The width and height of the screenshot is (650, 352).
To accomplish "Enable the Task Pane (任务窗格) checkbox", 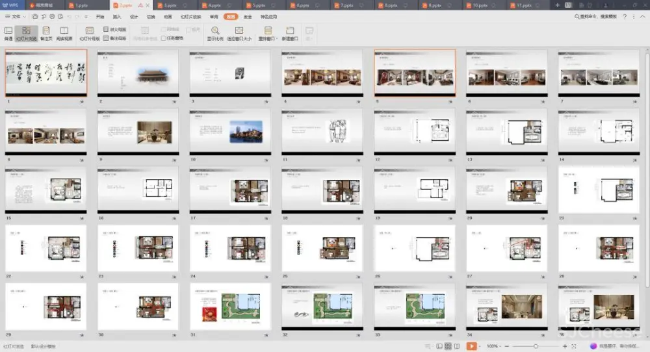I will 163,38.
